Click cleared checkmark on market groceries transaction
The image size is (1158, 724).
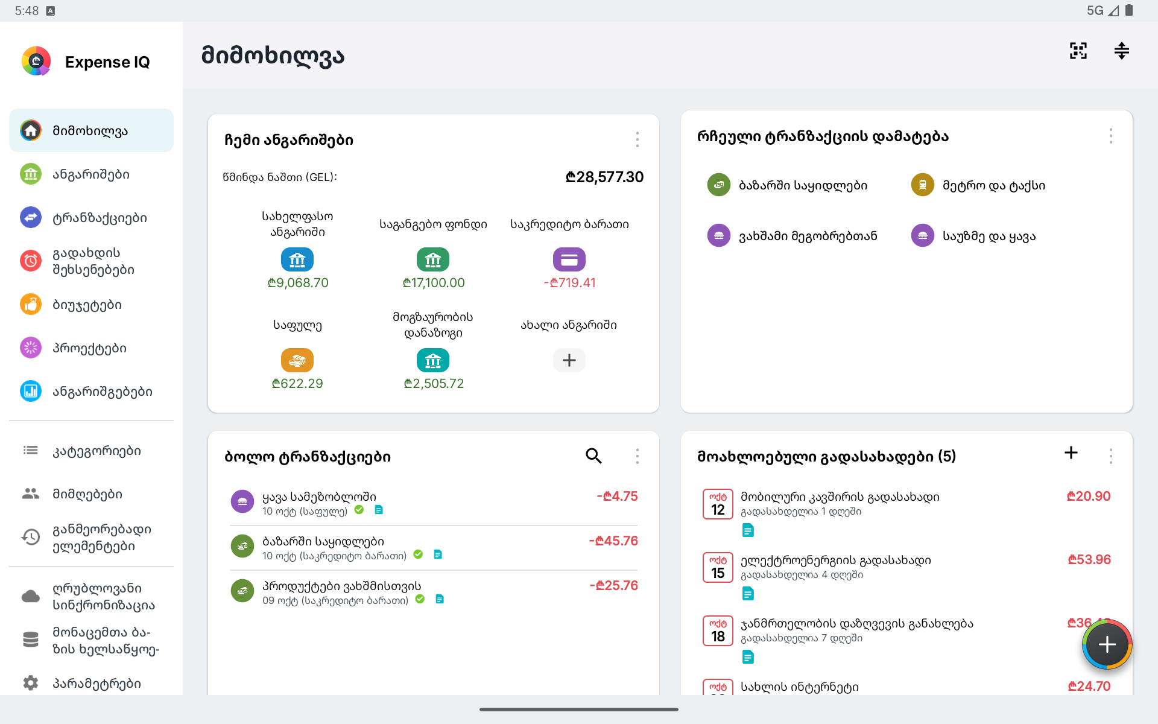pos(418,554)
